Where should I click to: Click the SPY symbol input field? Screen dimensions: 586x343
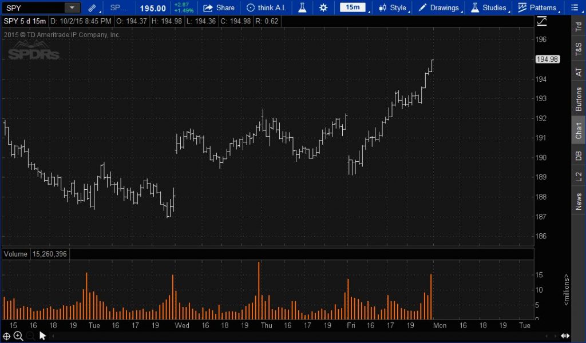[33, 8]
